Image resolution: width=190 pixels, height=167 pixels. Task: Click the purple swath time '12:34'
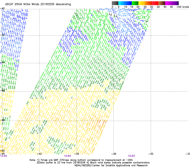click(x=4, y=156)
